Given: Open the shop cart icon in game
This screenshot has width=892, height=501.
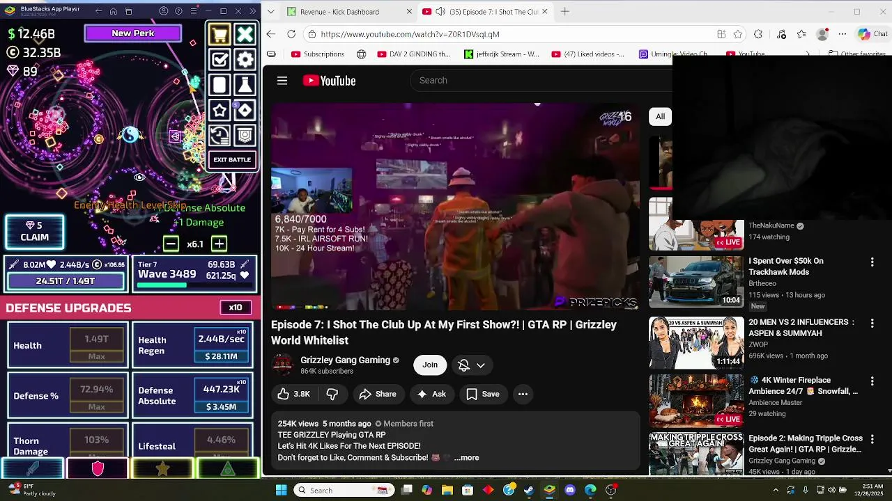Looking at the screenshot, I should pos(220,34).
